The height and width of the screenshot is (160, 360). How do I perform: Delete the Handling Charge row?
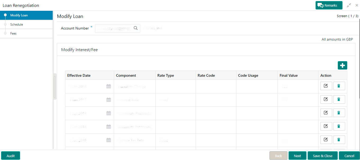point(339,86)
